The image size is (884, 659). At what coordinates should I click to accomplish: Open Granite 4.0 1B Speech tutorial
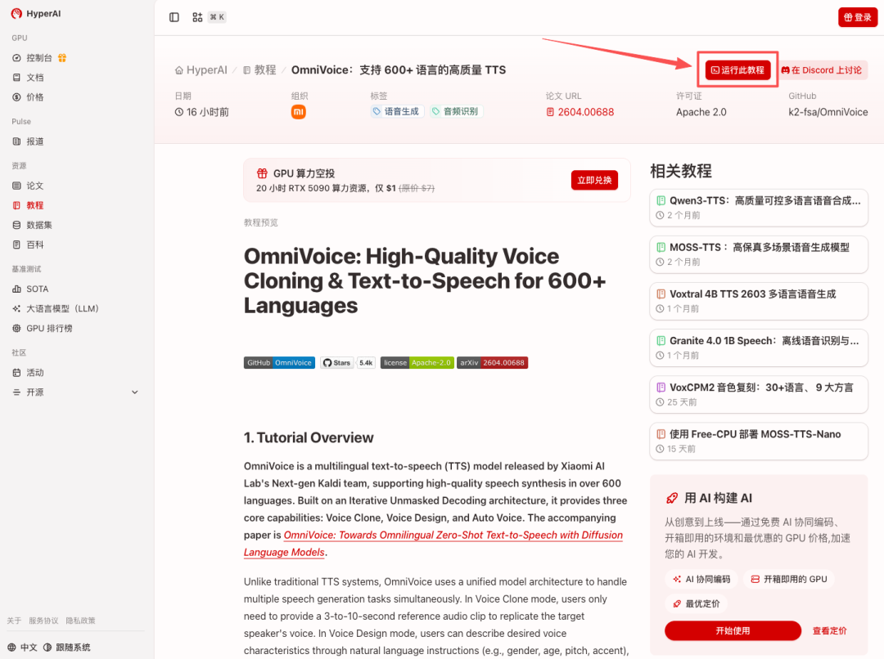pos(758,347)
